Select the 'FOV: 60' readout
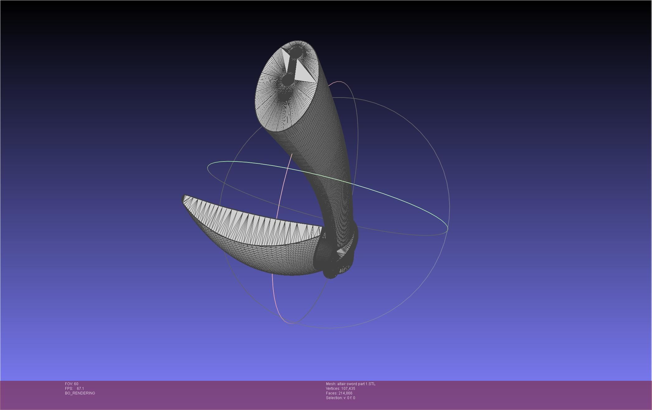The height and width of the screenshot is (410, 652). click(72, 384)
